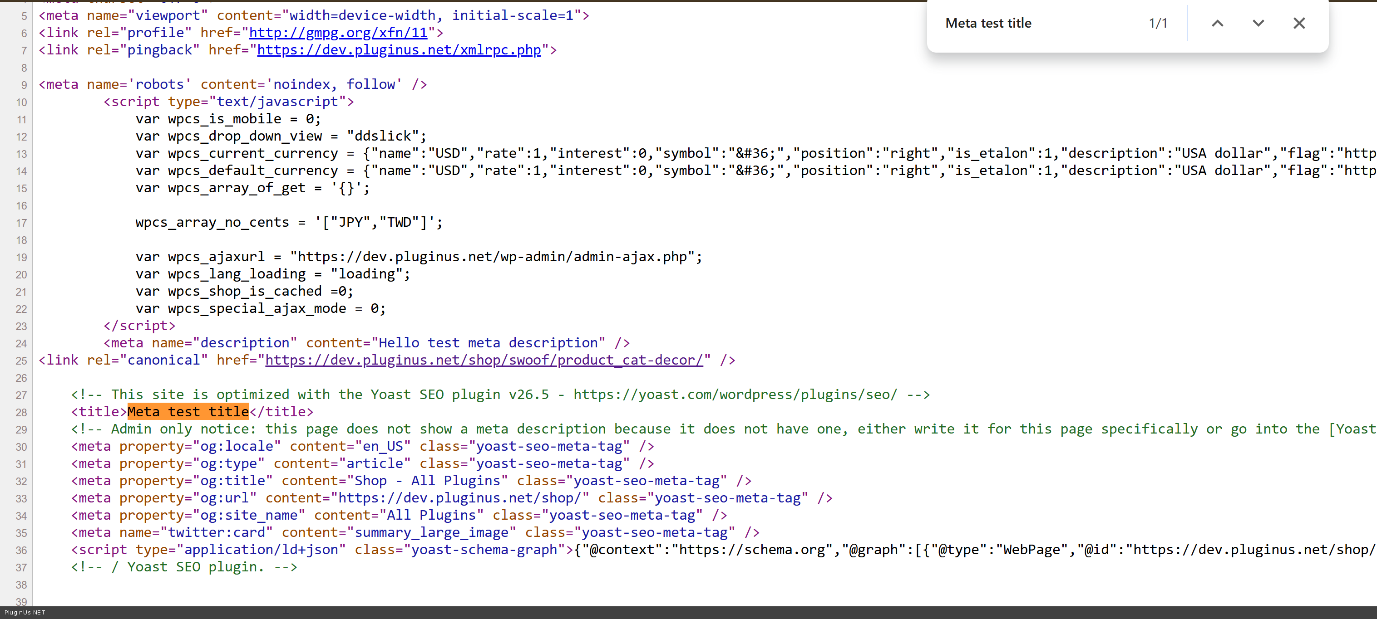Open the canonical product_cat-decor link
1377x619 pixels.
484,361
